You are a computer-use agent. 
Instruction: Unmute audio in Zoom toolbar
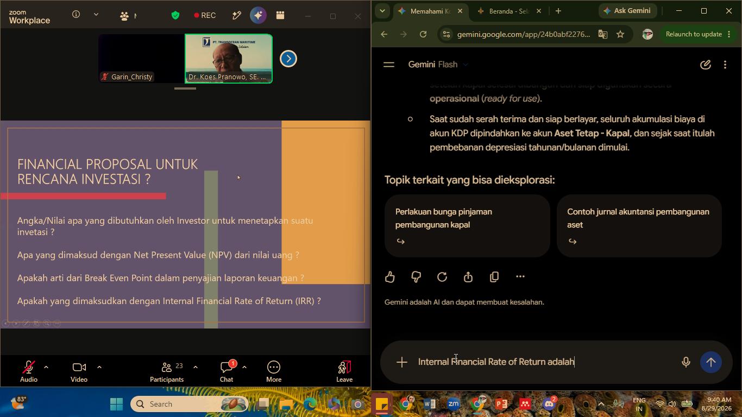pyautogui.click(x=29, y=371)
